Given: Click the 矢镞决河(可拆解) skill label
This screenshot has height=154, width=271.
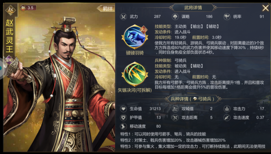Looking at the screenshot, I should click(135, 90).
